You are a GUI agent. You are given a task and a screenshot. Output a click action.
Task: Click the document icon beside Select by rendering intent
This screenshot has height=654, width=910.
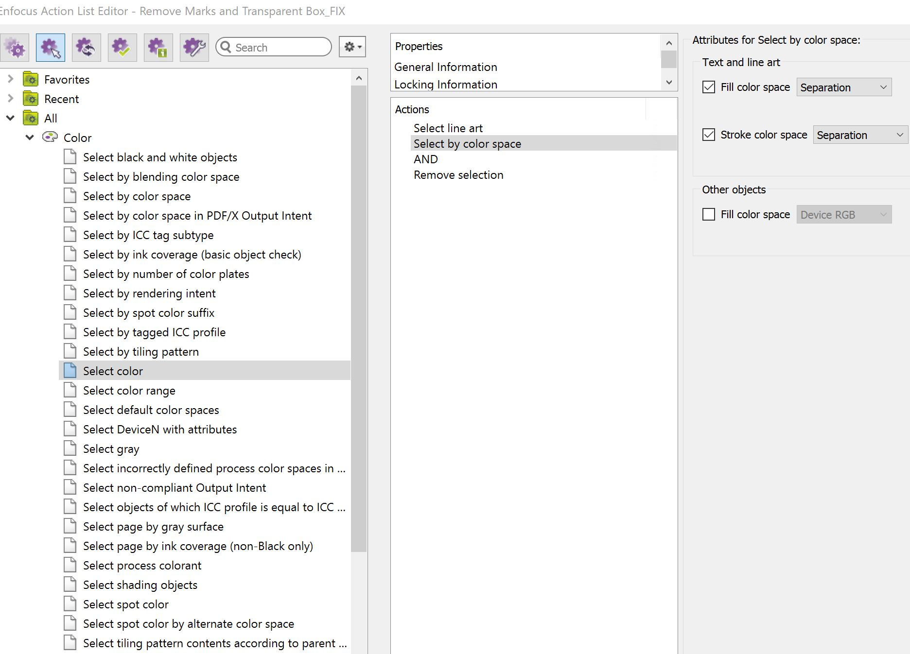(70, 293)
